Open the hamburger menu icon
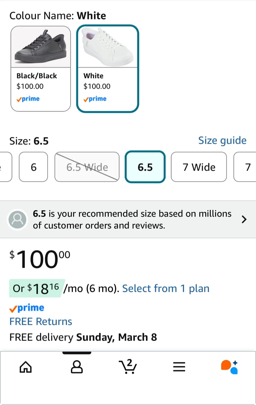Screen dimensions: 256x405 coord(179,367)
